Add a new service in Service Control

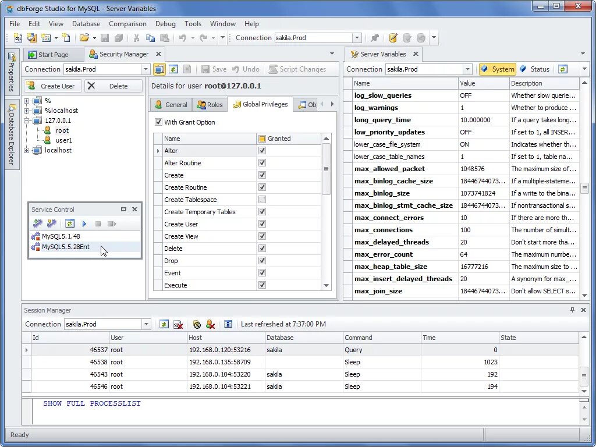(x=38, y=223)
